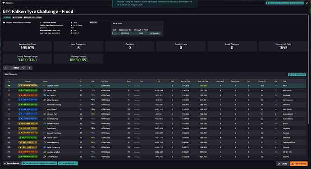This screenshot has width=311, height=169.
Task: Click the cars count button near track info
Action: click(94, 23)
